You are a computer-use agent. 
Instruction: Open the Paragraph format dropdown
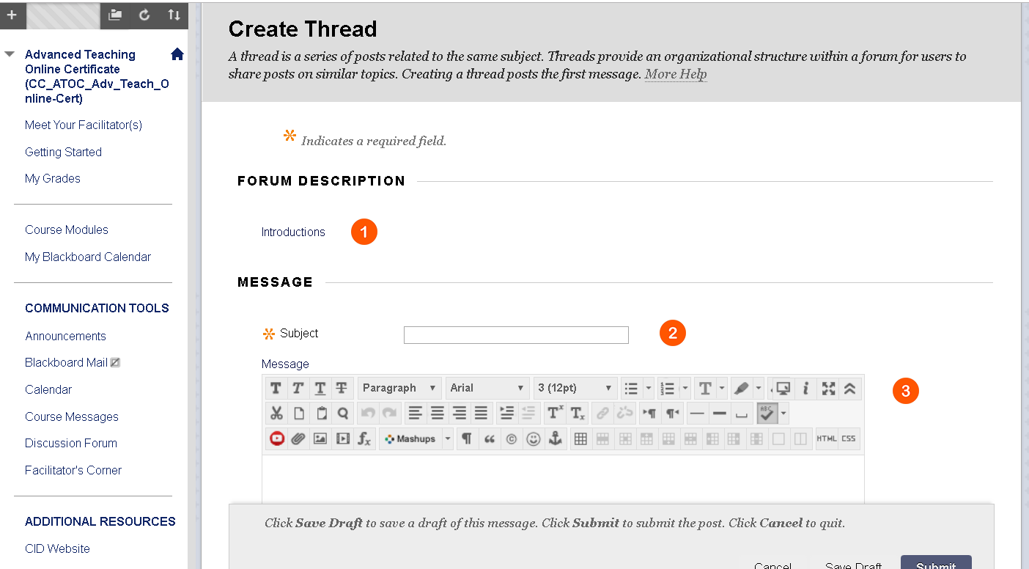[x=399, y=389]
